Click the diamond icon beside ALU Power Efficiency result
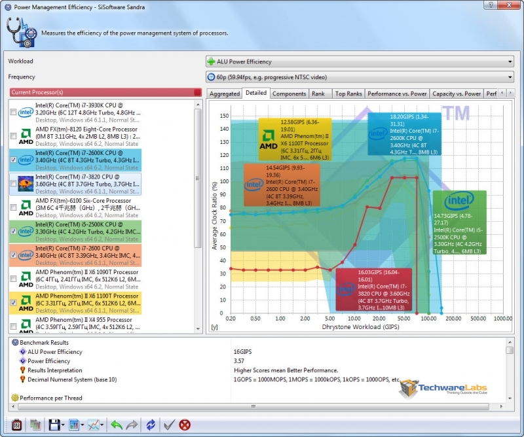This screenshot has height=437, width=524. click(23, 351)
